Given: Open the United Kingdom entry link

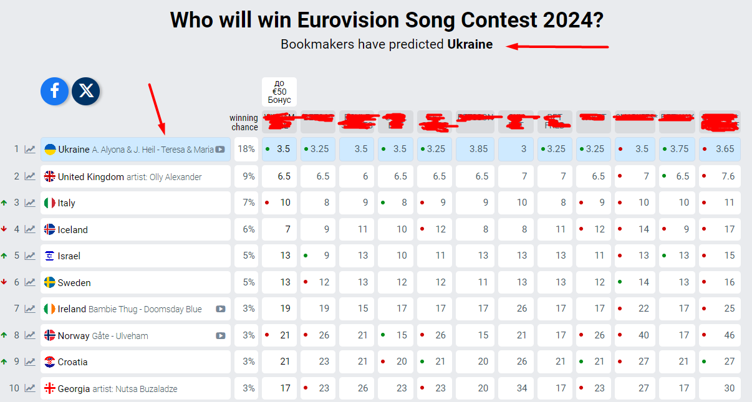Looking at the screenshot, I should pos(91,176).
